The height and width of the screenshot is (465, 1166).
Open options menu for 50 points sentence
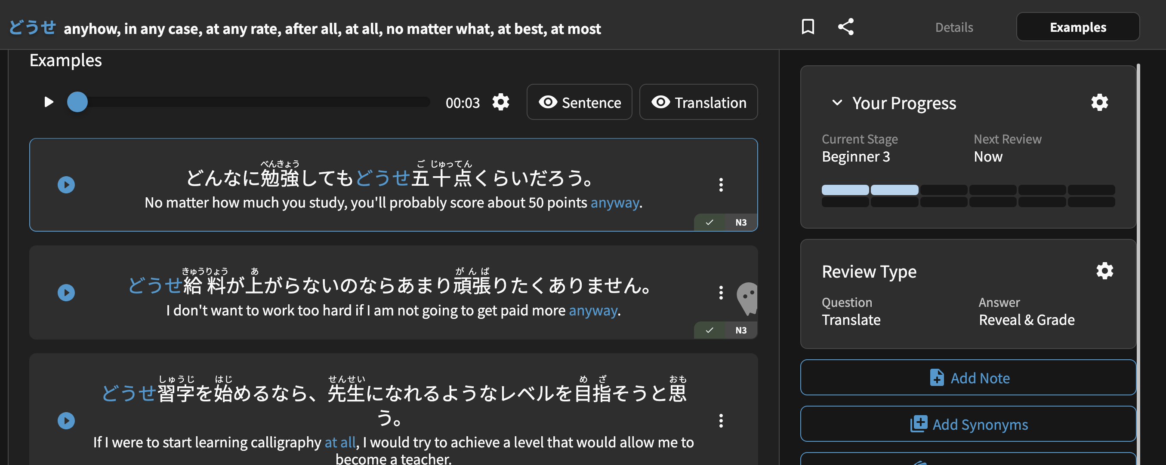(x=721, y=184)
